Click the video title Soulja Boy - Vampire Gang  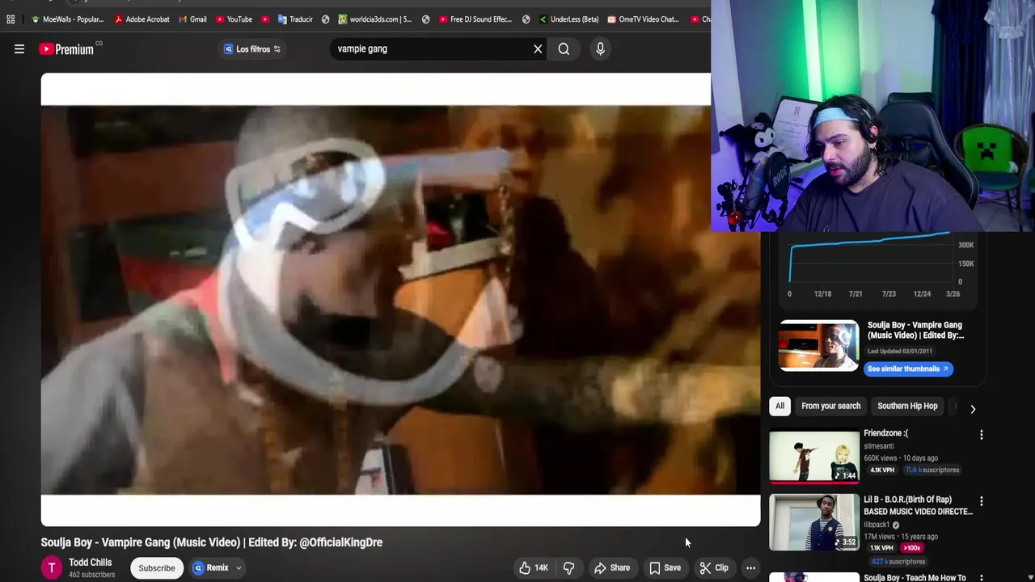(x=212, y=542)
